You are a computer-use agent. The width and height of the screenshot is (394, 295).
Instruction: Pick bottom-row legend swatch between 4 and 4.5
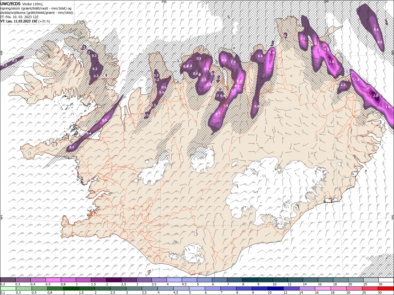click(166, 289)
